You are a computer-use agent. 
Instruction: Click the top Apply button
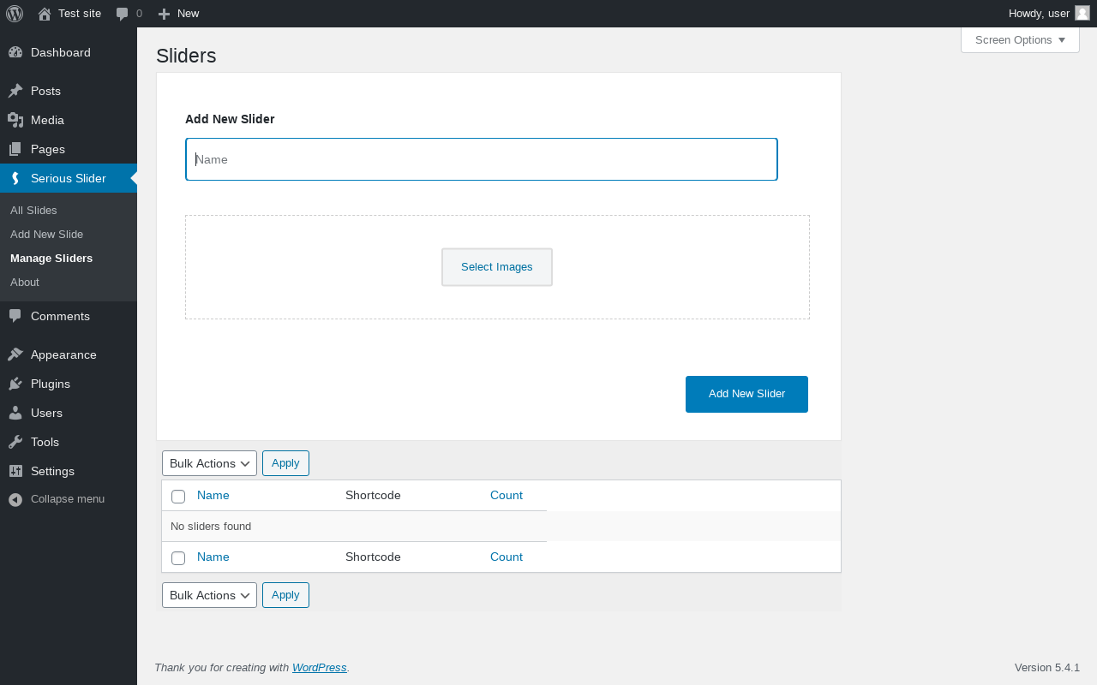click(285, 463)
